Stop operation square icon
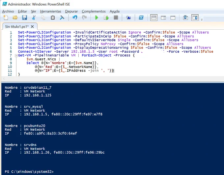Image resolution: width=224 pixels, height=175 pixels. (116, 18)
